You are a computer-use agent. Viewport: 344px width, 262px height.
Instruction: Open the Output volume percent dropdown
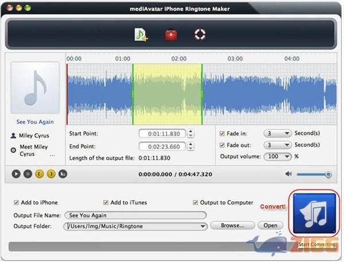coord(277,157)
